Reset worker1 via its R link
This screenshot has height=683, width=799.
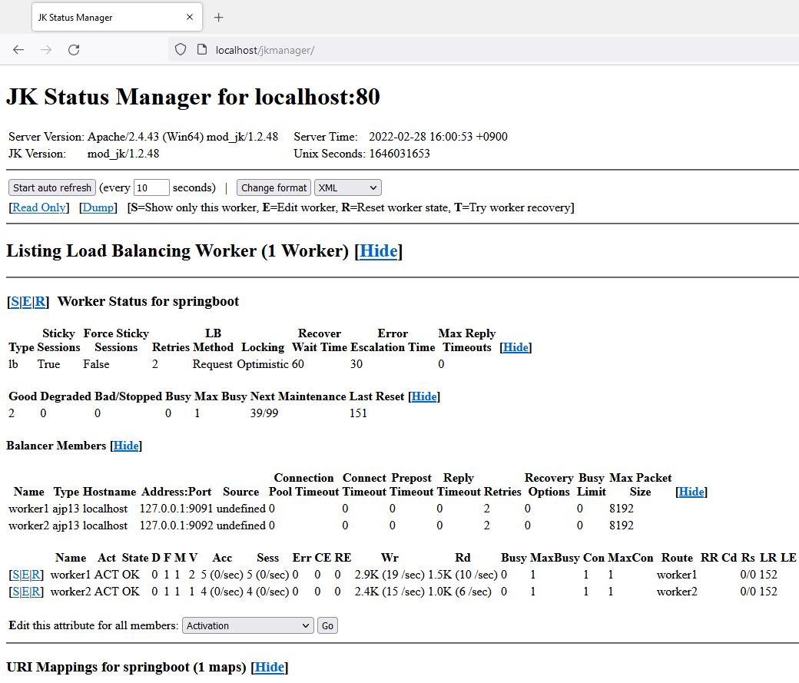coord(35,575)
